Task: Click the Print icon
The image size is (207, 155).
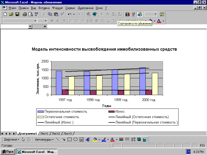Action: coord(25,14)
